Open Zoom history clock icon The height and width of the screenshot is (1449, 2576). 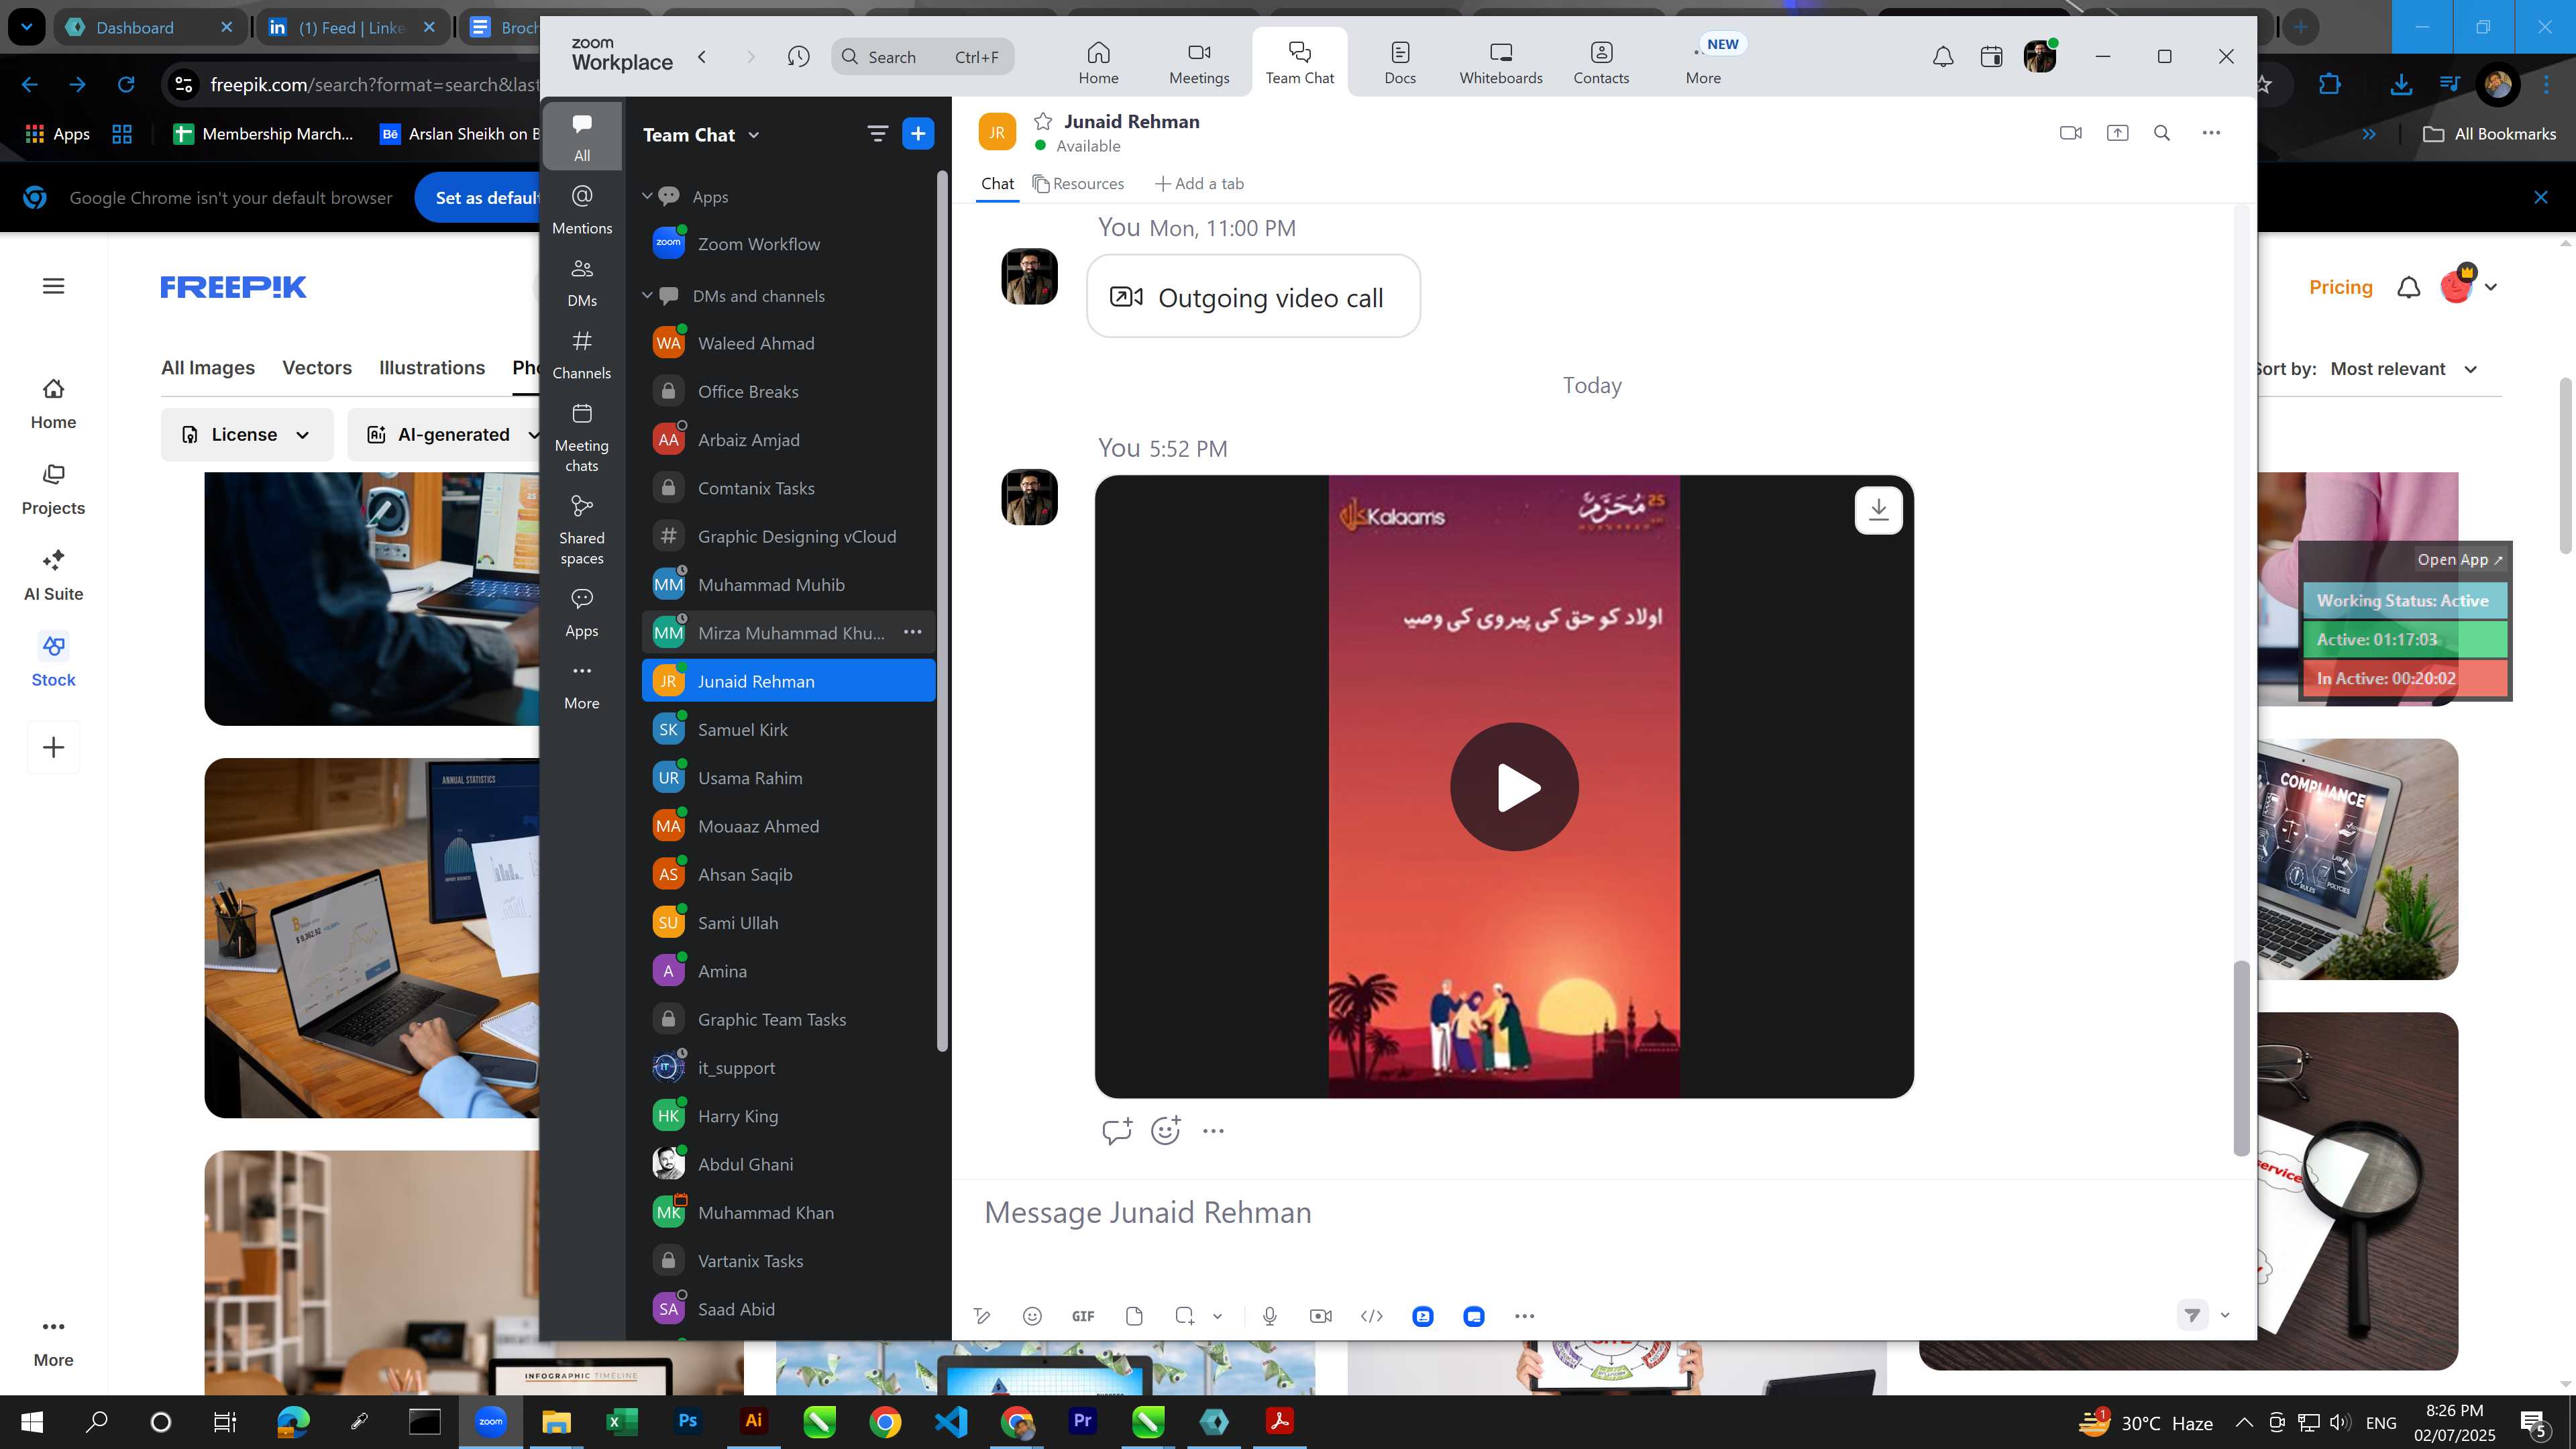click(x=798, y=57)
